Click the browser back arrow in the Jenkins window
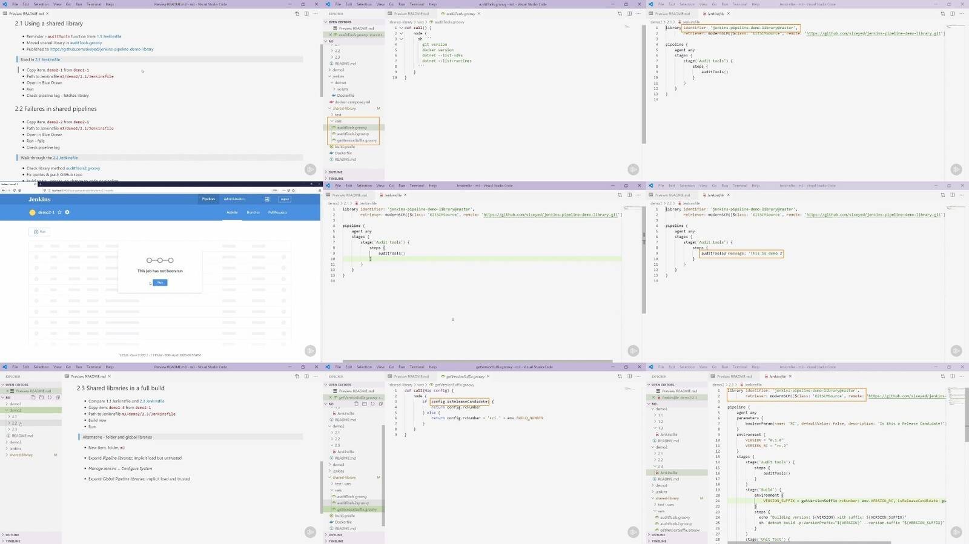The height and width of the screenshot is (544, 969). [3, 190]
